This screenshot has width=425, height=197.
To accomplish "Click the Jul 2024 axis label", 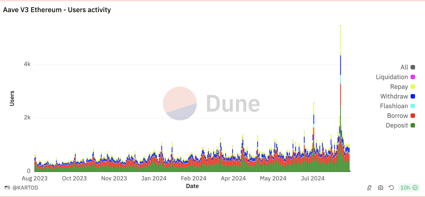I will 313,178.
